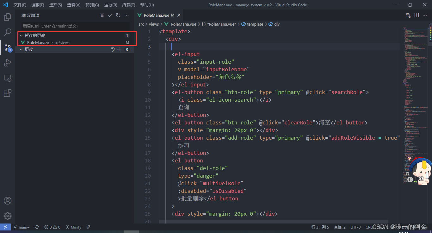Click the commit message input box

point(76,26)
